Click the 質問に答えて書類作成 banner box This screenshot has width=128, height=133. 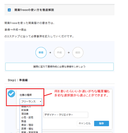(x=59, y=67)
